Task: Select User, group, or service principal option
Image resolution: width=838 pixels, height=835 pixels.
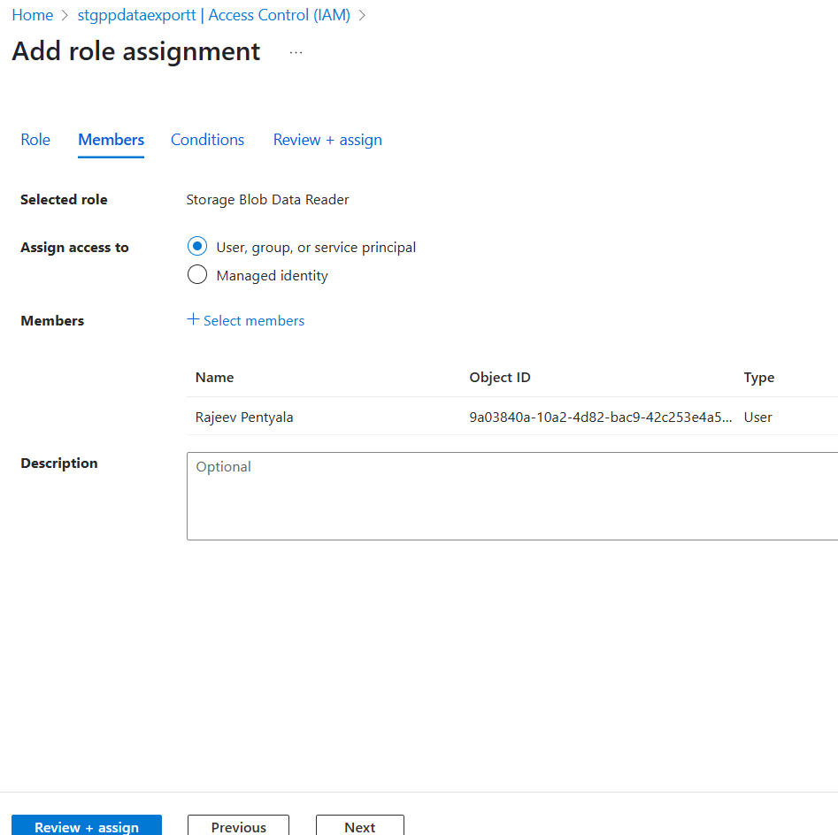Action: (x=197, y=247)
